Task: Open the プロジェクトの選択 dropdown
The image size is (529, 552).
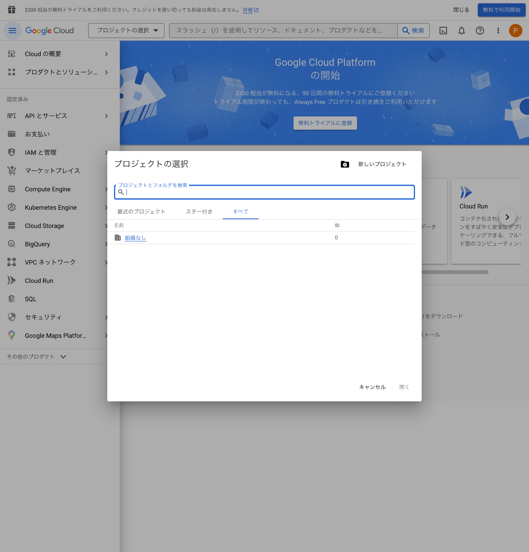Action: pyautogui.click(x=126, y=30)
